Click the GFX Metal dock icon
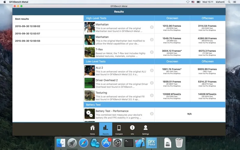 click(151, 143)
